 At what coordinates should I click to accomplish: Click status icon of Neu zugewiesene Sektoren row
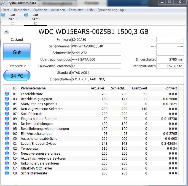click(x=7, y=109)
